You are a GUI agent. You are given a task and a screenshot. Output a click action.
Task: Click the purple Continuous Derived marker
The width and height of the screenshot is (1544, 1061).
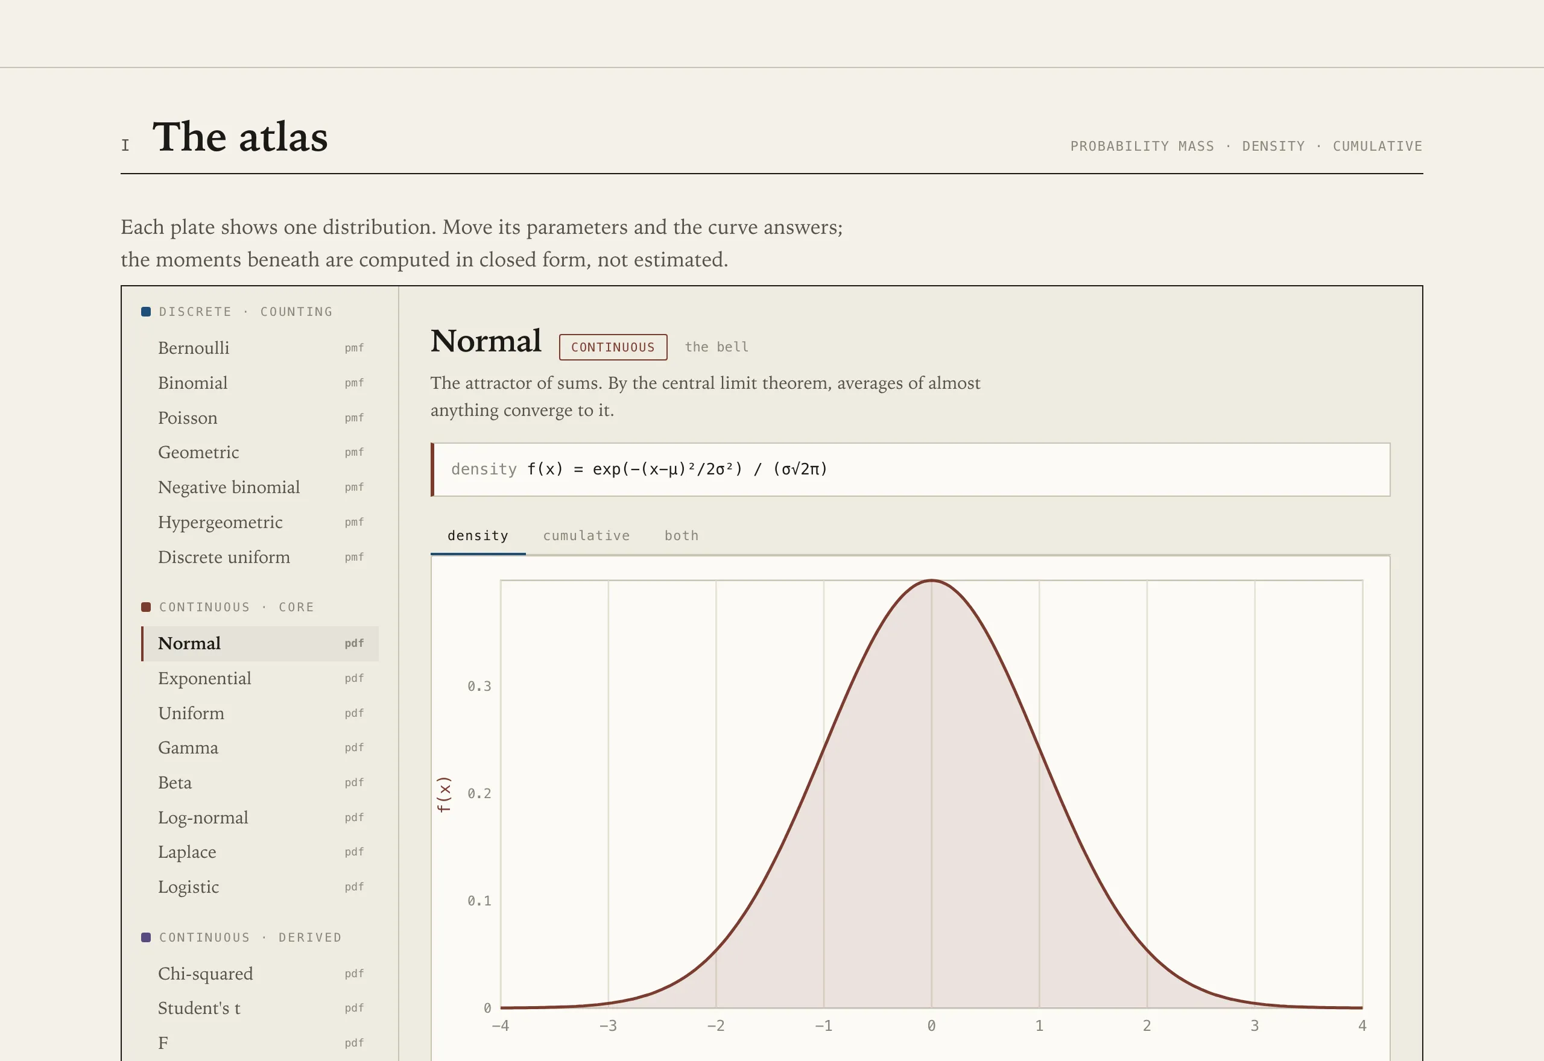click(x=147, y=937)
